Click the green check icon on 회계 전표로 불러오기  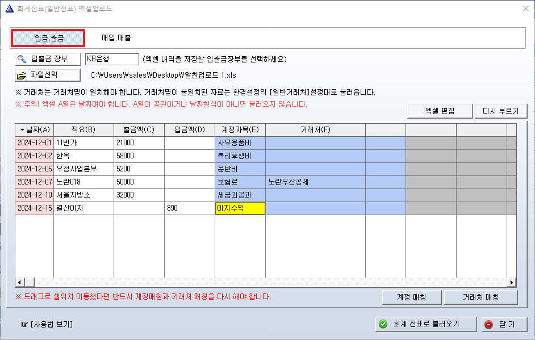[383, 324]
